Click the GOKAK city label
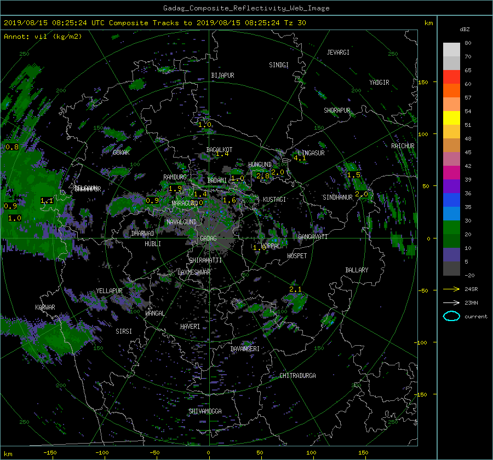The image size is (493, 460). coord(121,153)
